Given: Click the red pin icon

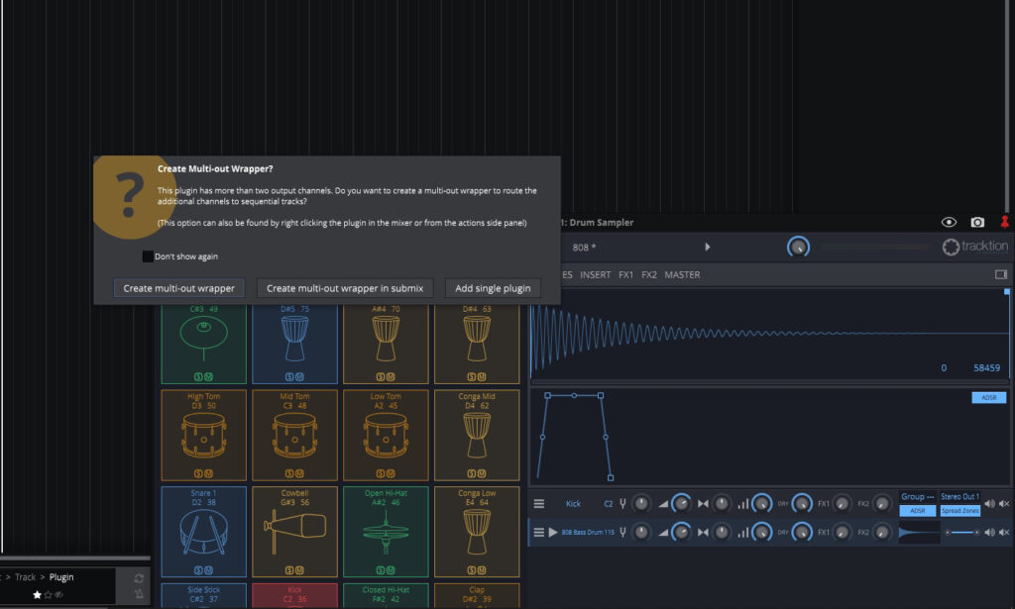Looking at the screenshot, I should pos(1005,223).
